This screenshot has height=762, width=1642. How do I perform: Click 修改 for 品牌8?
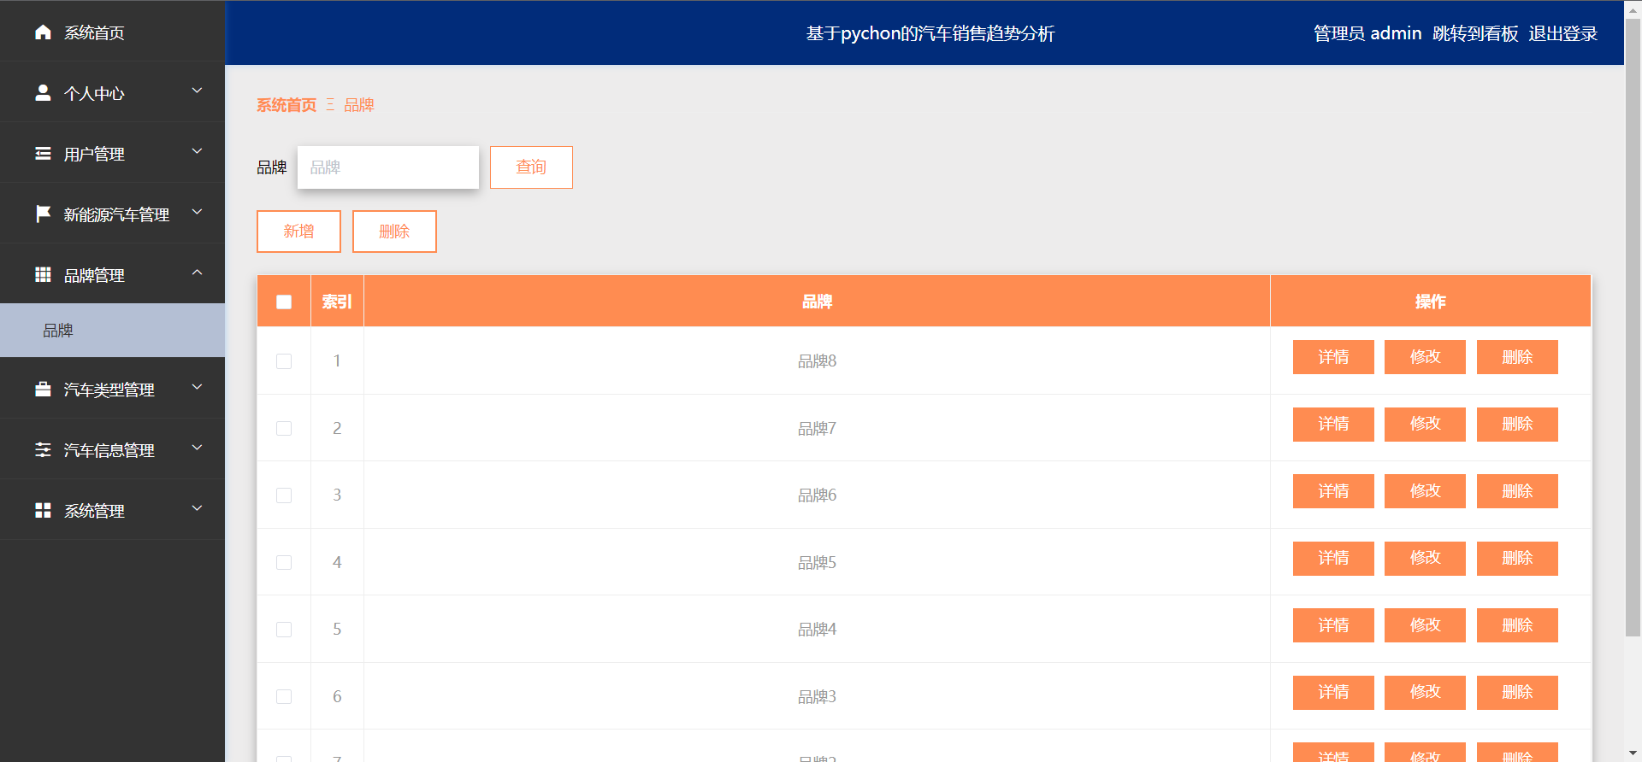coord(1425,357)
